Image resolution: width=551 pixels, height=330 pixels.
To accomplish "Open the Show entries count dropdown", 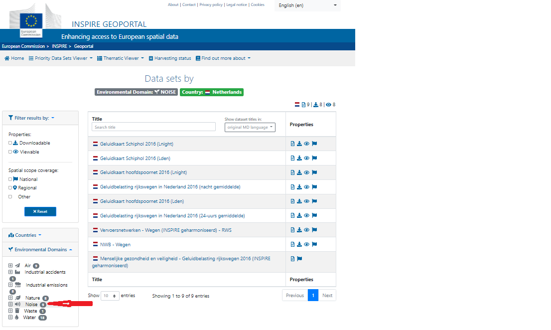I will pyautogui.click(x=110, y=296).
